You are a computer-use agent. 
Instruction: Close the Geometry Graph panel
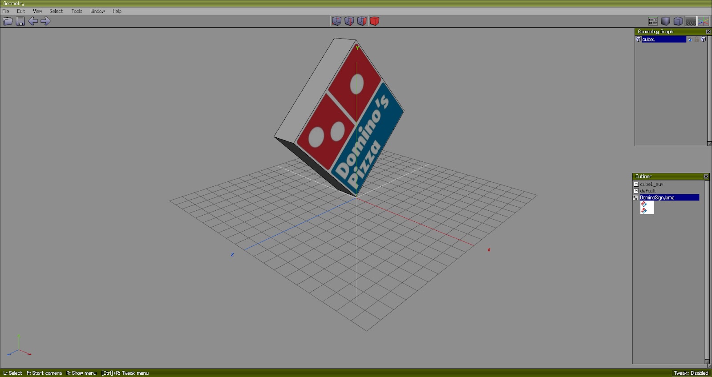(708, 32)
